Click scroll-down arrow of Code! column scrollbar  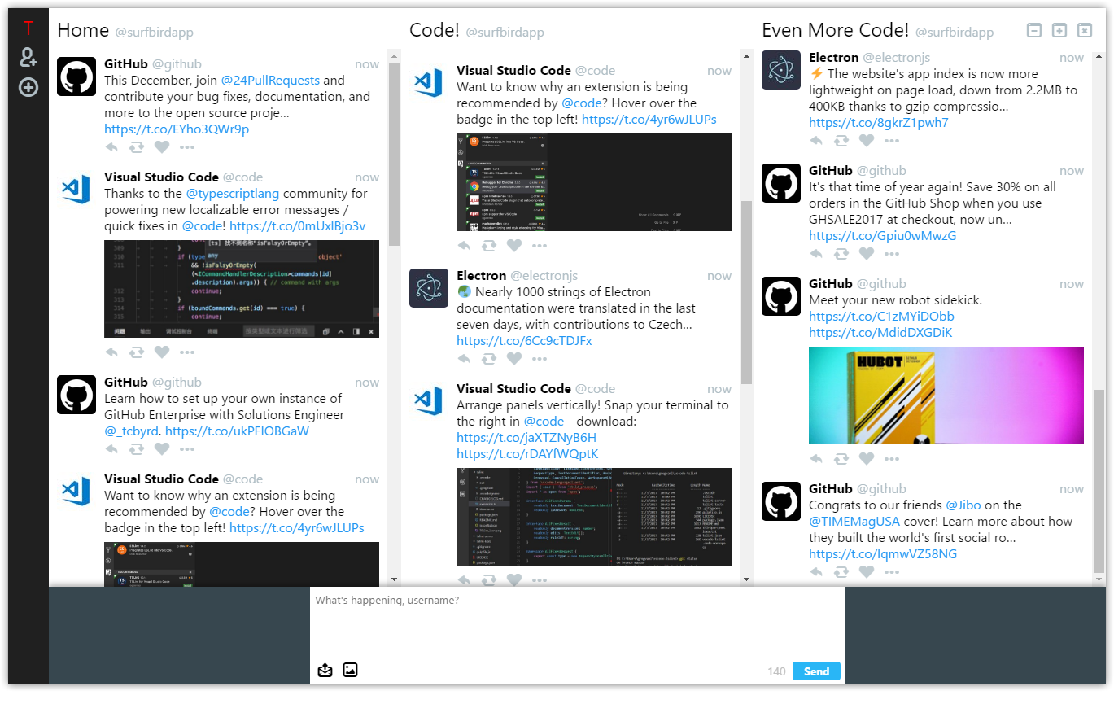pos(746,579)
